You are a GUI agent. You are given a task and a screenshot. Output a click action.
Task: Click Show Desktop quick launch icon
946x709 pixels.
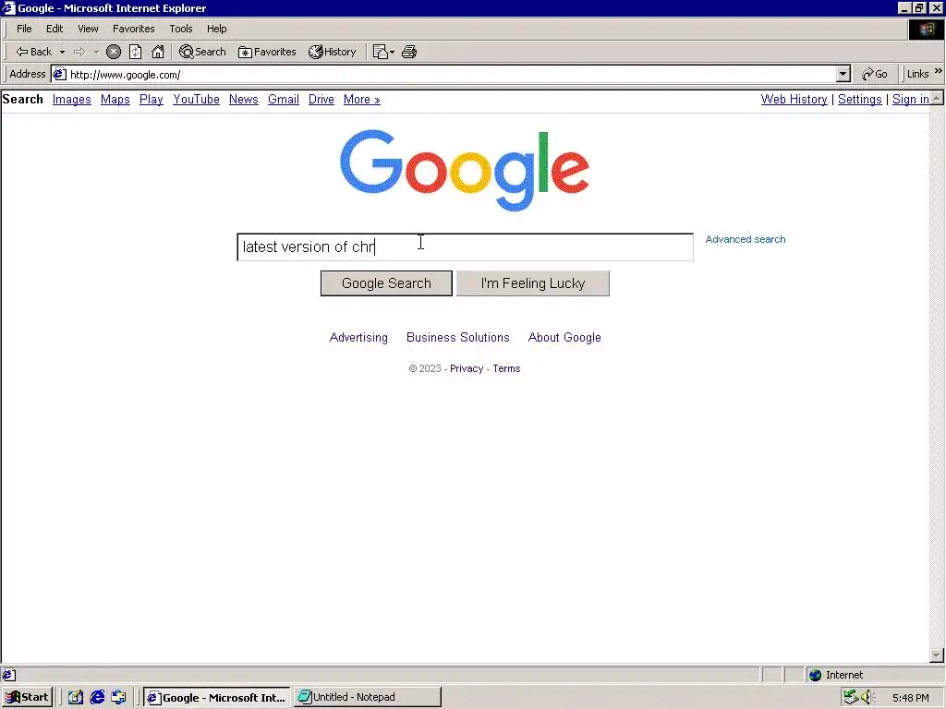pos(76,698)
